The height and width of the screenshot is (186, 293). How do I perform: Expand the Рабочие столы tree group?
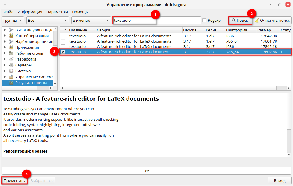click(5, 53)
